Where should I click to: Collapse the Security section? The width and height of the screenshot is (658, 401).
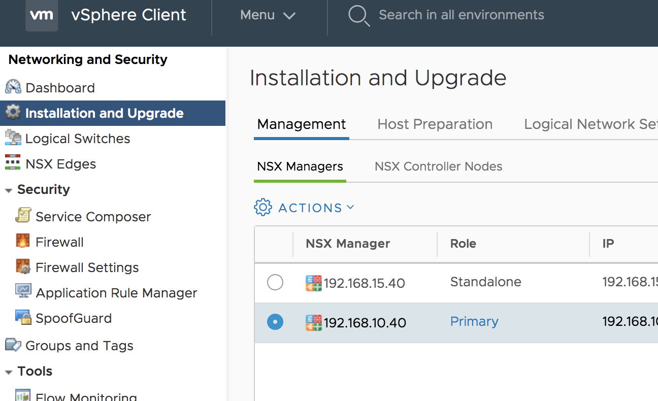9,189
